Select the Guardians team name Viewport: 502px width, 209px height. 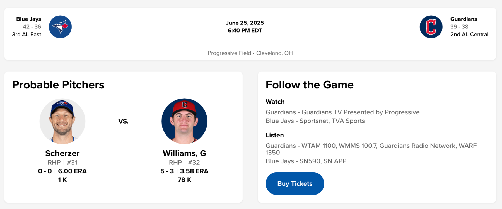click(464, 19)
